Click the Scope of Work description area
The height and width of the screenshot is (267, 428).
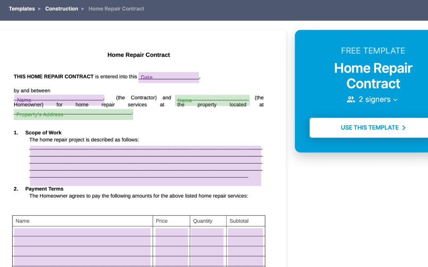(145, 164)
